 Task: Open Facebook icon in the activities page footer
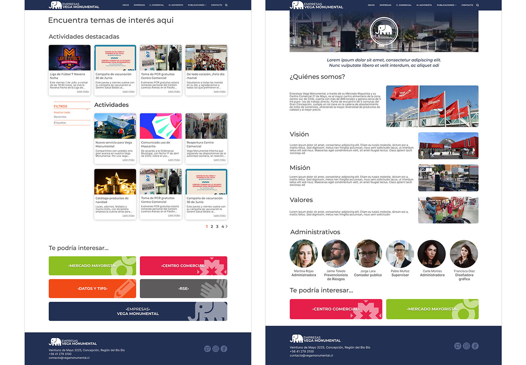pos(224,349)
